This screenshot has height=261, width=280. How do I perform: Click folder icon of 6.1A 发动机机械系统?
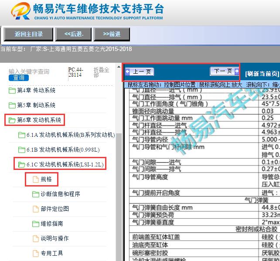click(x=22, y=135)
